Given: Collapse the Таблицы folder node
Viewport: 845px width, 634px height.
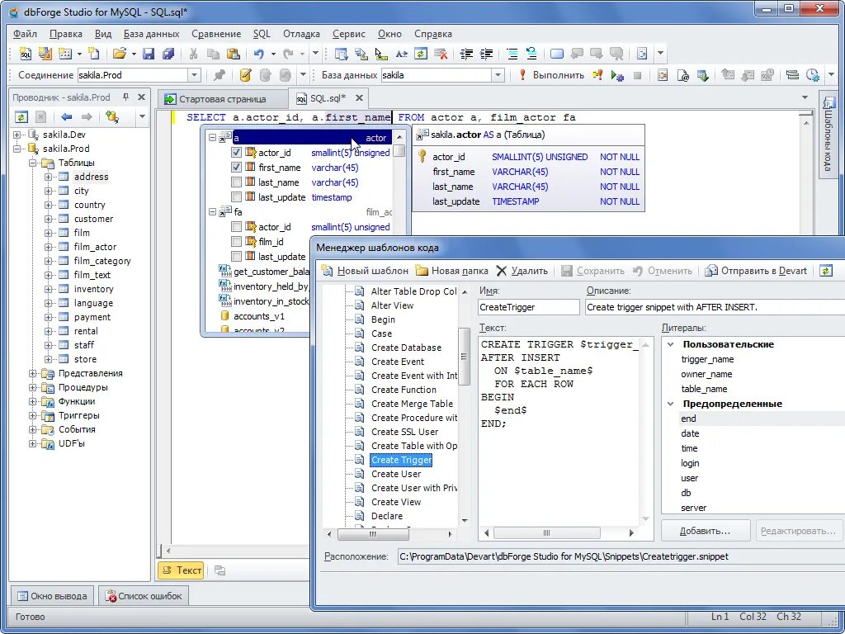Looking at the screenshot, I should pos(32,163).
